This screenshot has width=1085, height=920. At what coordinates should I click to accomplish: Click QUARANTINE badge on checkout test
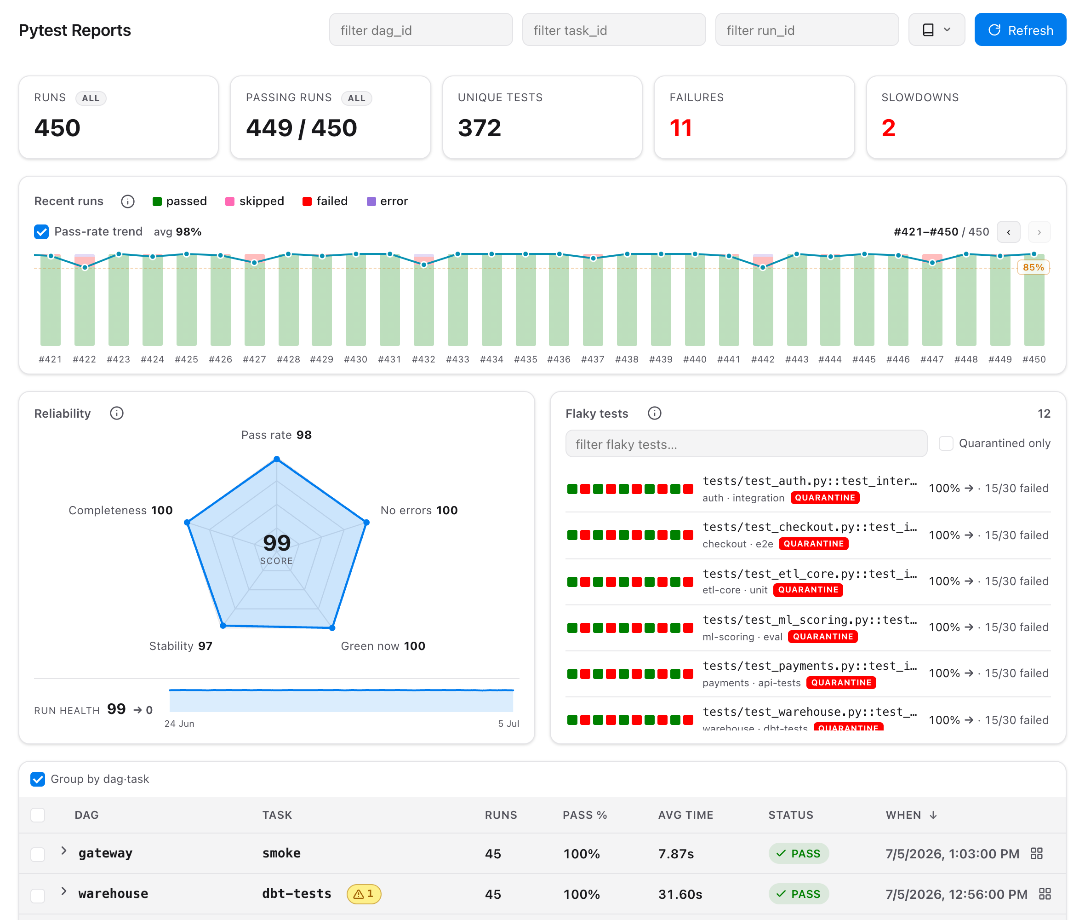click(813, 543)
